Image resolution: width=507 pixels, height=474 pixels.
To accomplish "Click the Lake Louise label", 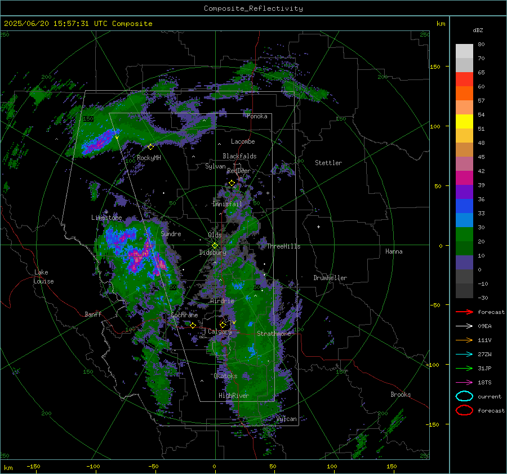I will [x=43, y=277].
